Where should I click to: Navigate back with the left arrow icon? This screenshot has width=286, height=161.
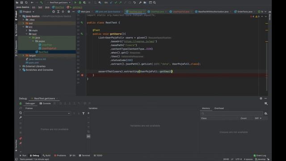pos(32,3)
